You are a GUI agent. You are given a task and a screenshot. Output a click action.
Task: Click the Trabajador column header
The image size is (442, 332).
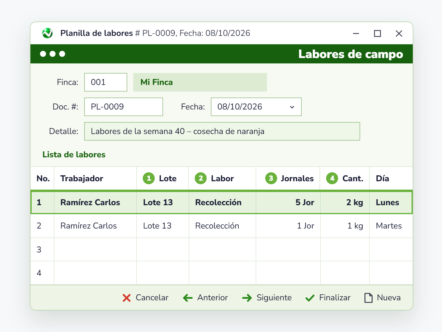[95, 178]
